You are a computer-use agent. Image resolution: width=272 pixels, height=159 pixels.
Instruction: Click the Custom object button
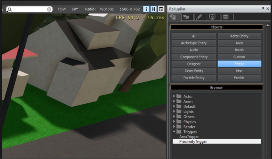[x=239, y=57]
